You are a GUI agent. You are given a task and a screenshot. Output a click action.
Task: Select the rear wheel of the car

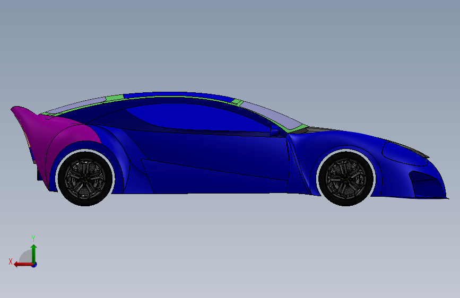(85, 178)
